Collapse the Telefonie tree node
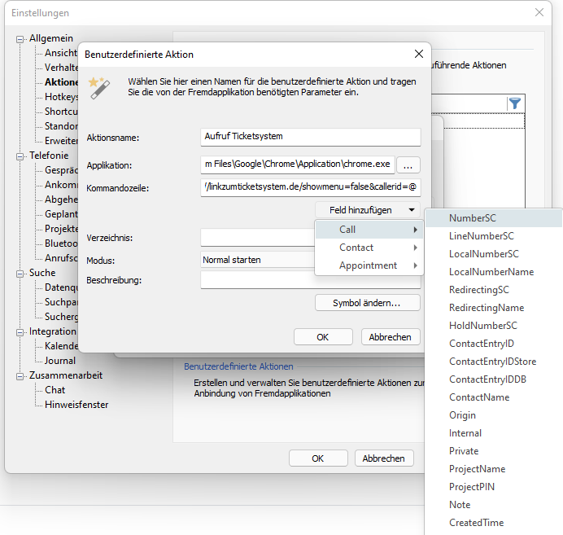 pyautogui.click(x=20, y=156)
